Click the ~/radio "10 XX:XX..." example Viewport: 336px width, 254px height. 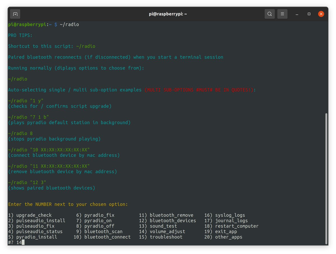coord(49,150)
